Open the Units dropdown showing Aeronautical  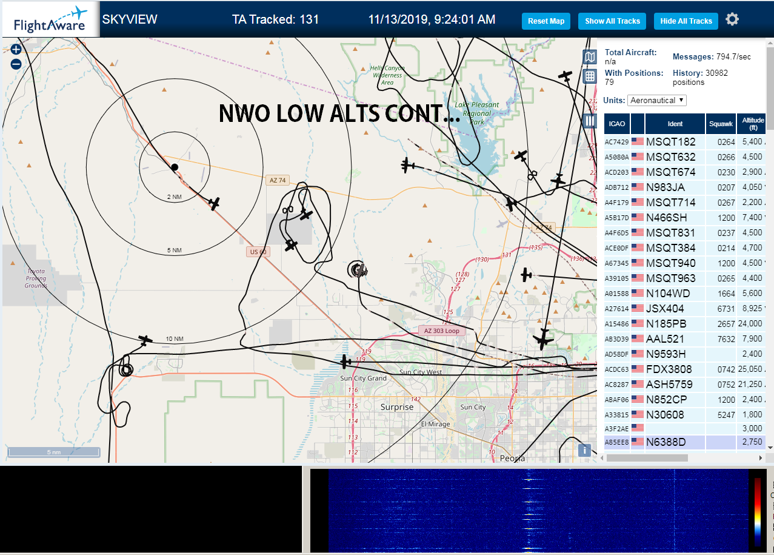click(x=657, y=100)
